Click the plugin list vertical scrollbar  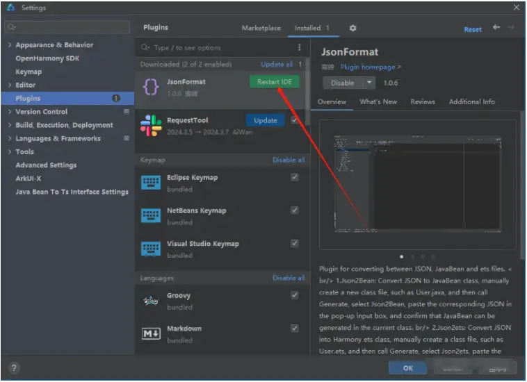307,90
